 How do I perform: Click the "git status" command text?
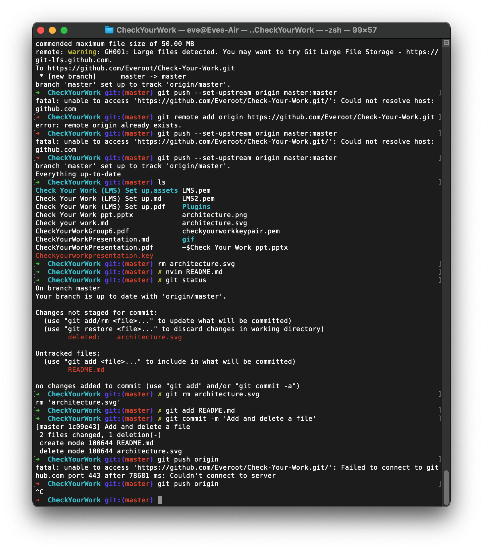(186, 280)
